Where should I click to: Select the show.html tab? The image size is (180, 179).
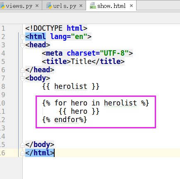(111, 6)
